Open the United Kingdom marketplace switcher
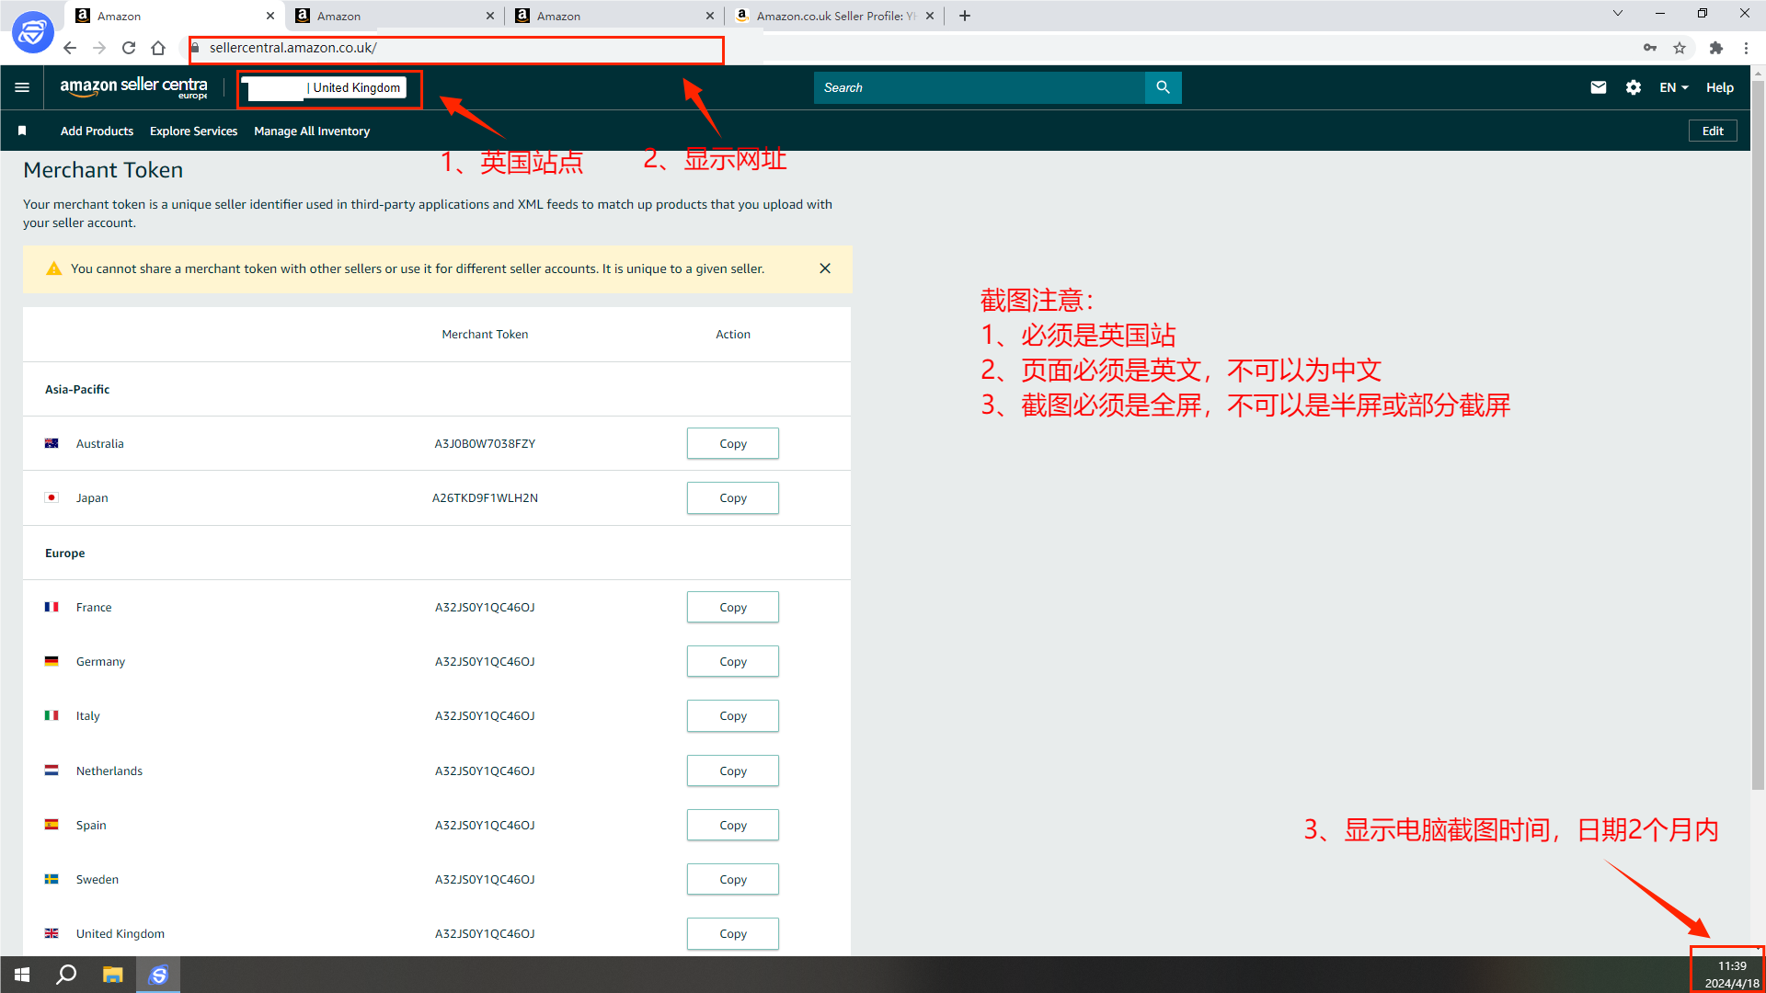 (x=328, y=87)
